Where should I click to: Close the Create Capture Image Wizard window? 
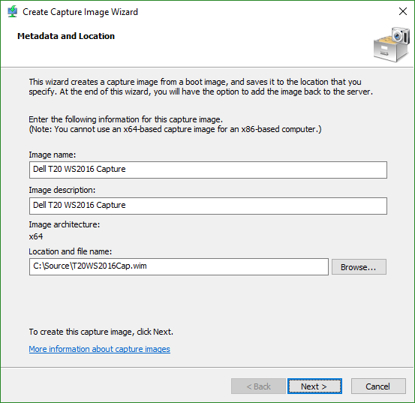[x=403, y=11]
